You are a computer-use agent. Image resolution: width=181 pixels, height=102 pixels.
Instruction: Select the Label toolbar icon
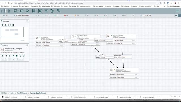[58, 11]
